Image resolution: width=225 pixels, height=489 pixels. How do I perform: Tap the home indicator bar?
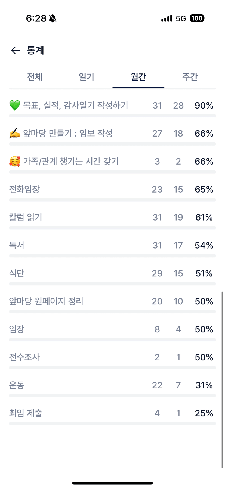pyautogui.click(x=112, y=483)
